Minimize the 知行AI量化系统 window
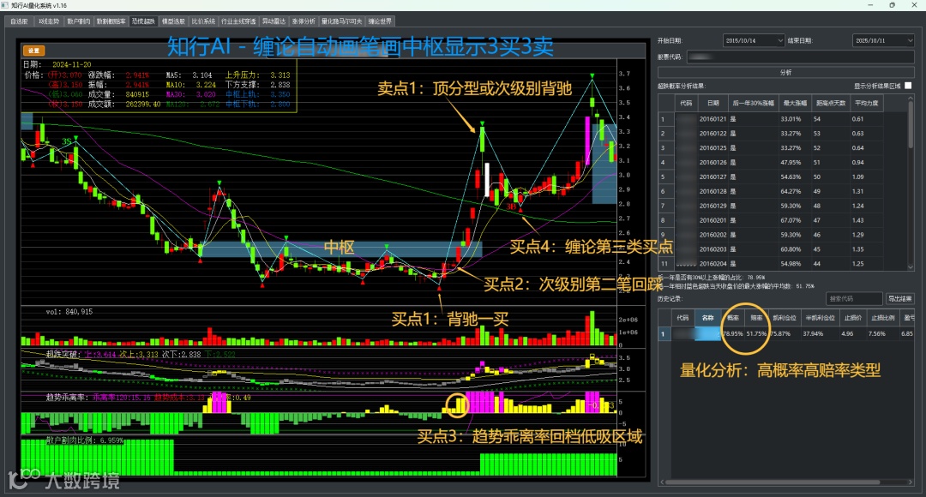926x497 pixels. click(870, 5)
